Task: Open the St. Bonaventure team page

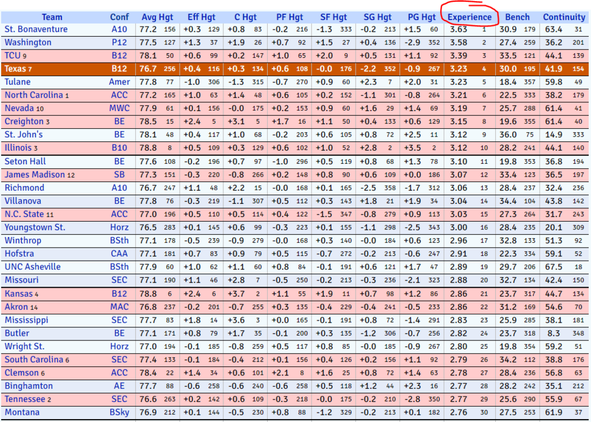Action: [x=36, y=29]
